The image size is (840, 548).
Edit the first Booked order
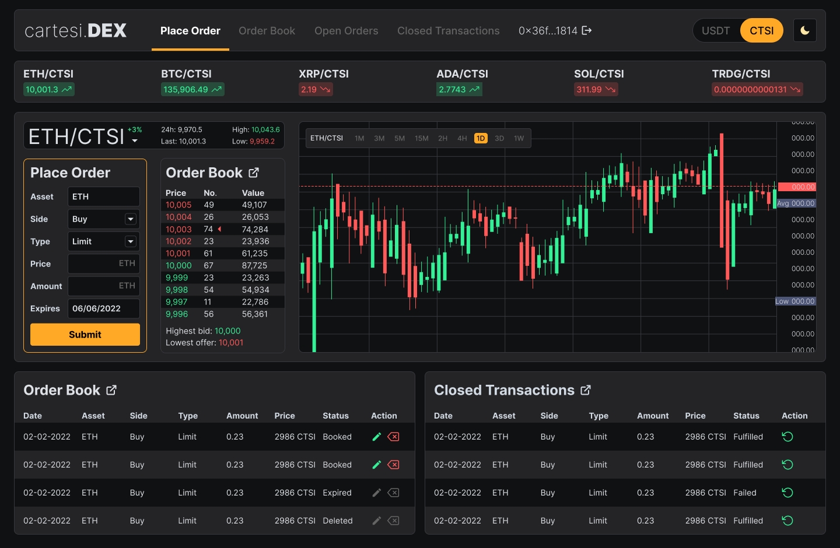377,437
